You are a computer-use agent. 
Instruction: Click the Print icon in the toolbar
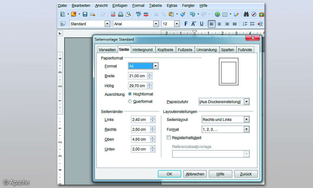pos(121,14)
